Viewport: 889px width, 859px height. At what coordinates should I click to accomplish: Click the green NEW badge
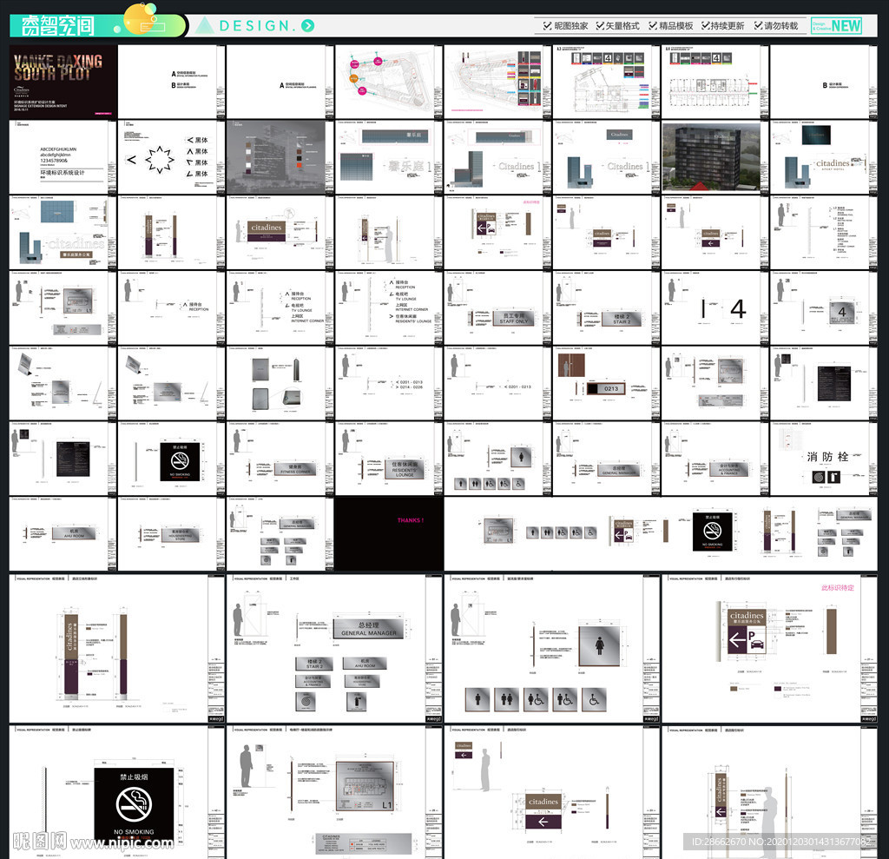click(836, 25)
